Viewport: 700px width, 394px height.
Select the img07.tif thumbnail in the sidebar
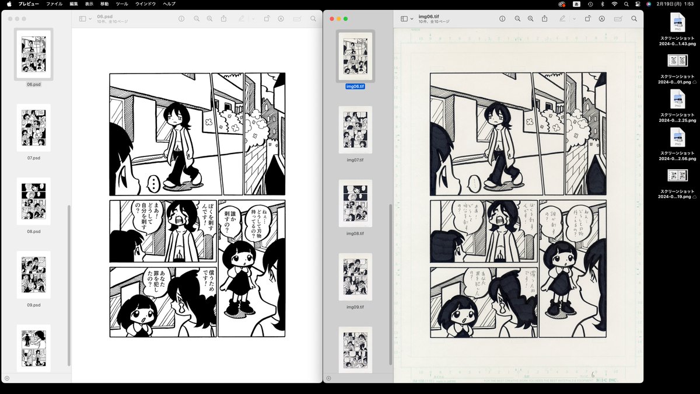355,130
